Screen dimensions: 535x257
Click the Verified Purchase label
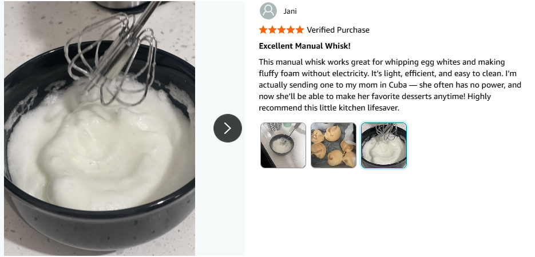(x=338, y=30)
